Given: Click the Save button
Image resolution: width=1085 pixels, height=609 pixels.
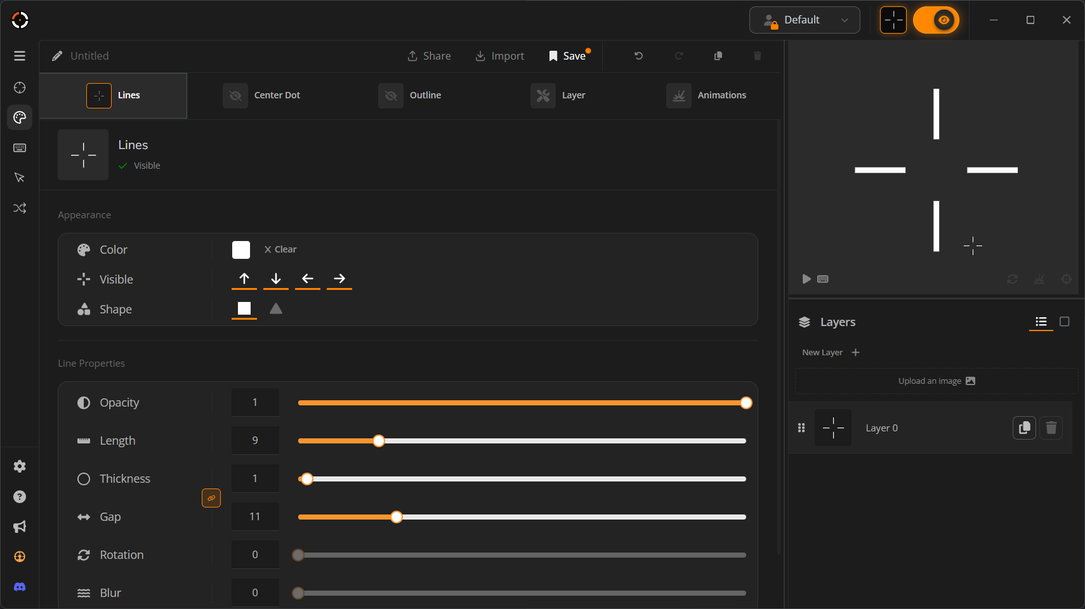Looking at the screenshot, I should pos(568,56).
